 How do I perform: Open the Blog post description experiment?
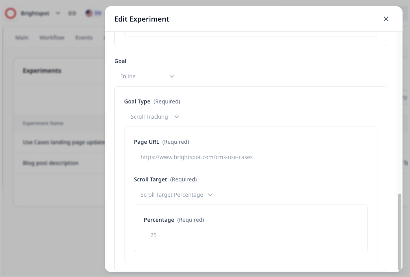(x=51, y=163)
